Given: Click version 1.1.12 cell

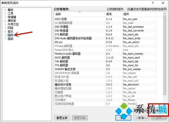Looking at the screenshot, I should [110, 58].
